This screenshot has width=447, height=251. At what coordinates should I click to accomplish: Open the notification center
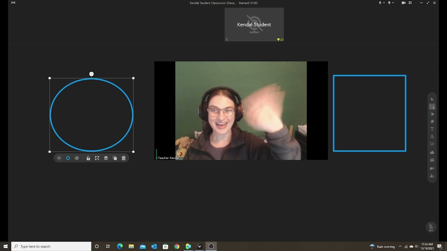tap(440, 246)
